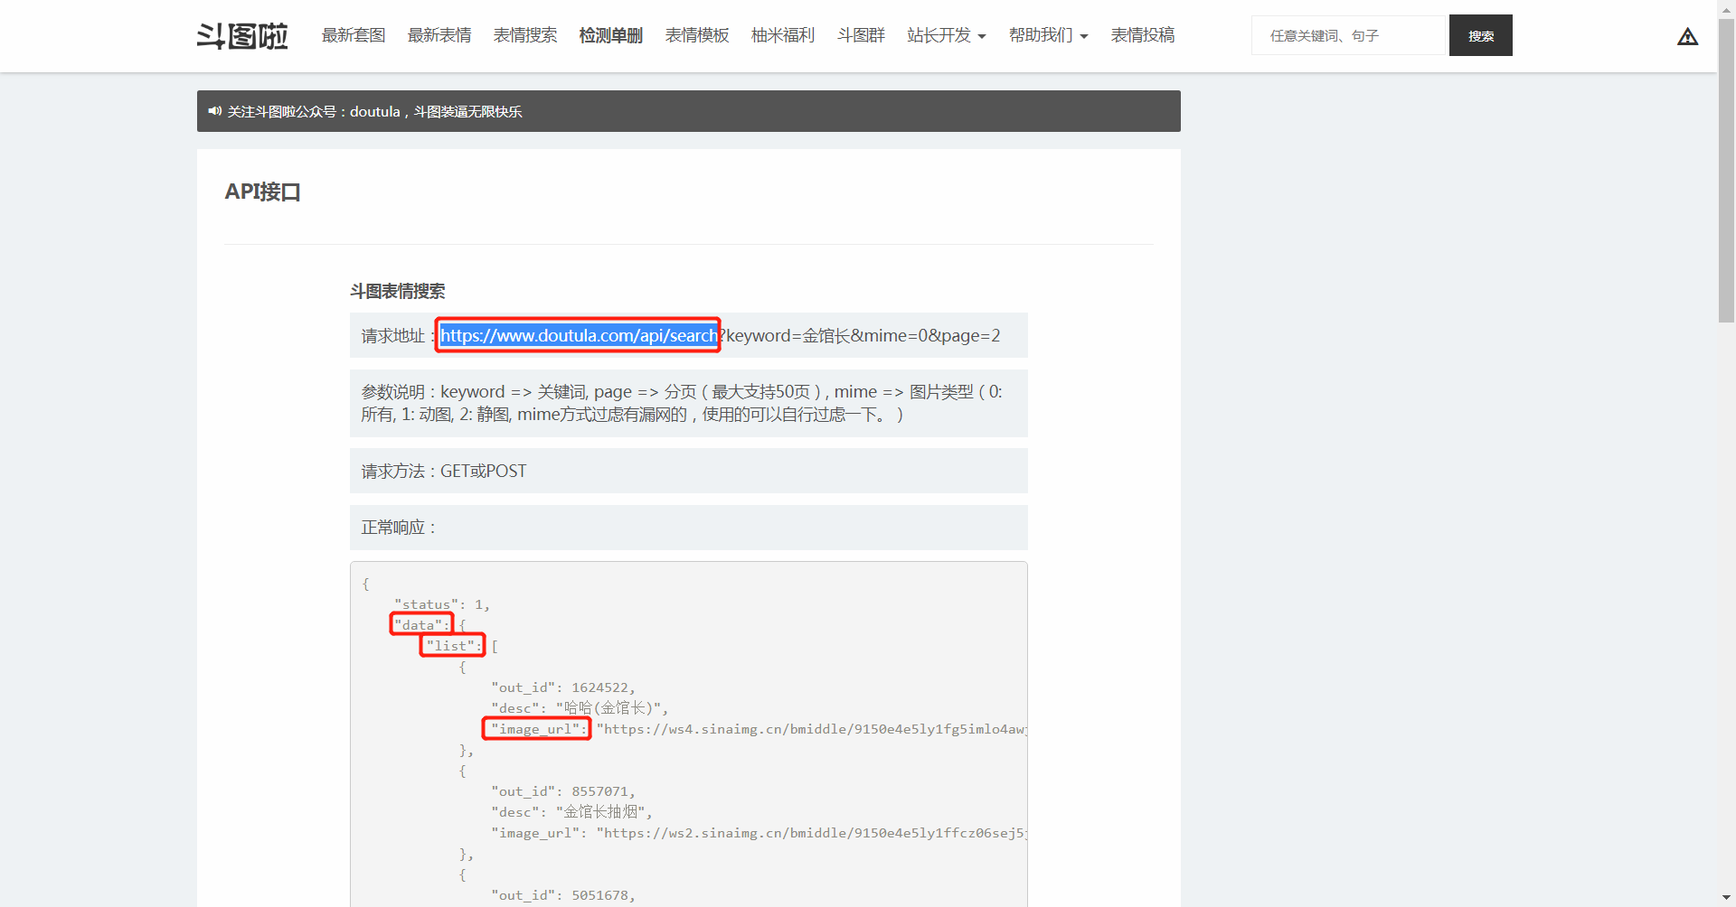Click the "out_id": 8557071 line

click(x=563, y=791)
